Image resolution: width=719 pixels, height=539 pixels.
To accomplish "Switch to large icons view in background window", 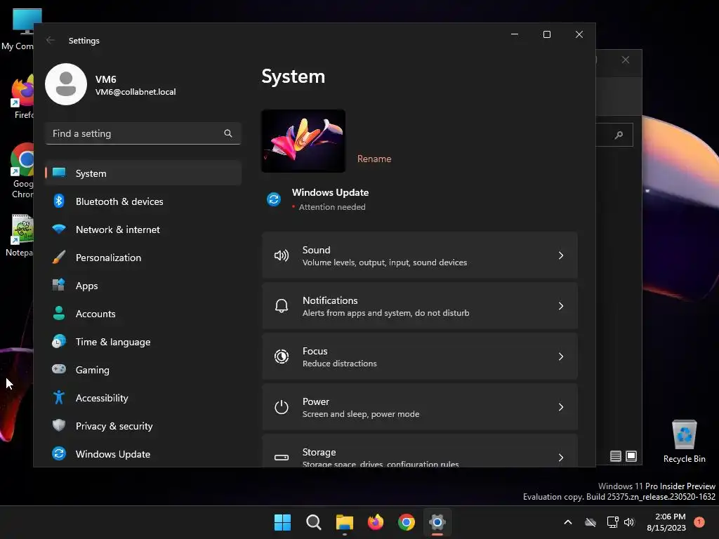I will point(631,456).
